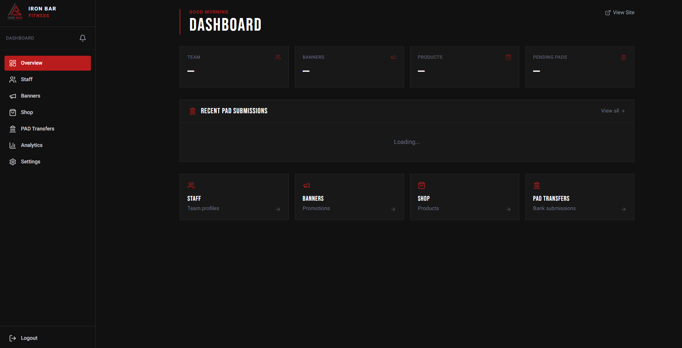The height and width of the screenshot is (348, 682).
Task: Click the Banners megaphone icon in sidebar
Action: click(x=12, y=96)
